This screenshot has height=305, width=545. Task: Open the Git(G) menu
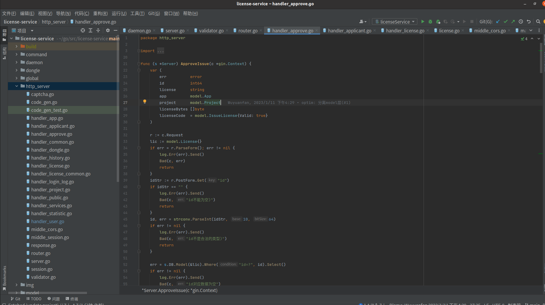tap(154, 13)
